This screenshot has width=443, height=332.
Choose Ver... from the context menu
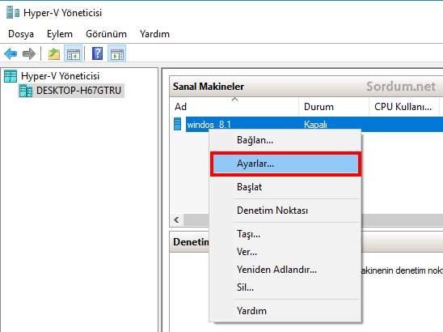[285, 252]
